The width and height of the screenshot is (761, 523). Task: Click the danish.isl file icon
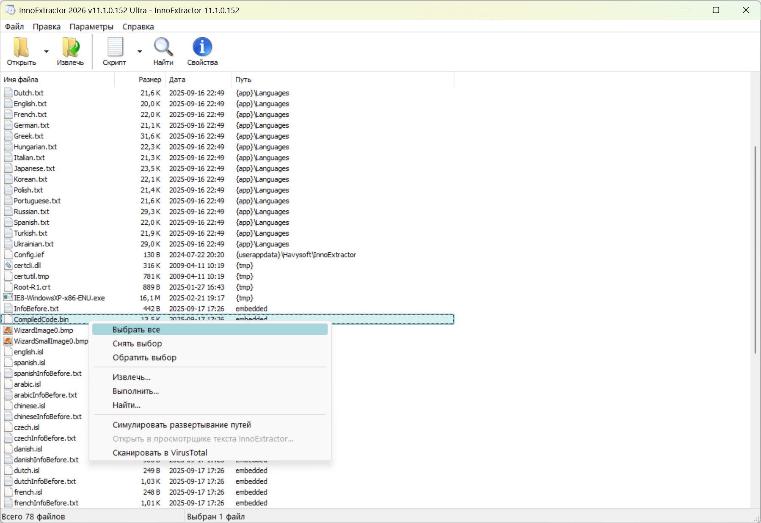pos(8,449)
